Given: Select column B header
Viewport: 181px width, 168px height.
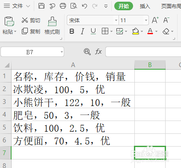Looking at the screenshot, I should click(x=150, y=65).
